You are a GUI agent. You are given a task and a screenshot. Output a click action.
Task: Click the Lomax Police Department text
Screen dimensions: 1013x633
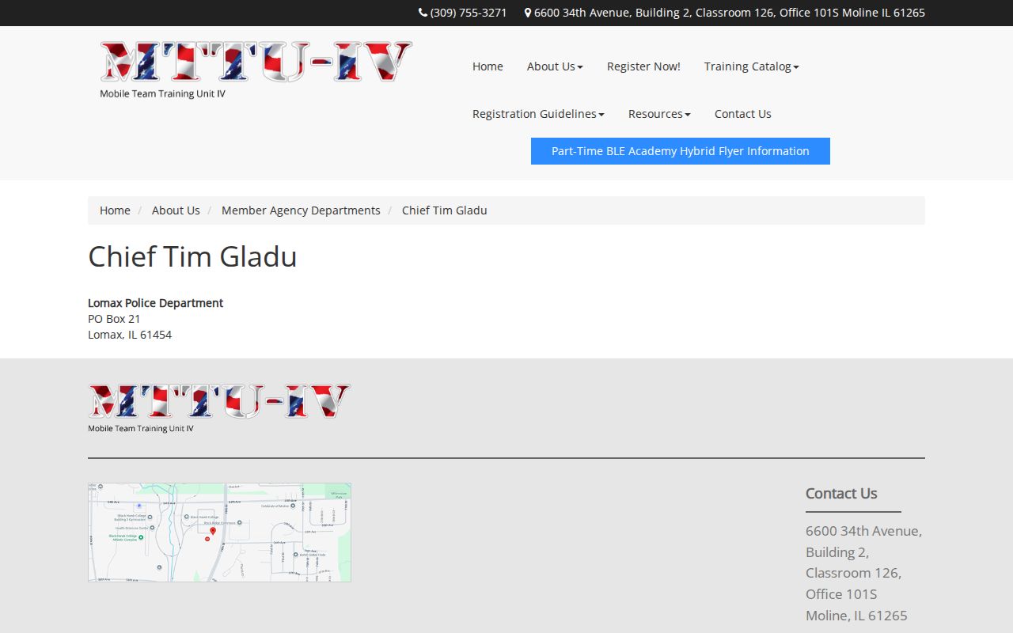pos(155,303)
